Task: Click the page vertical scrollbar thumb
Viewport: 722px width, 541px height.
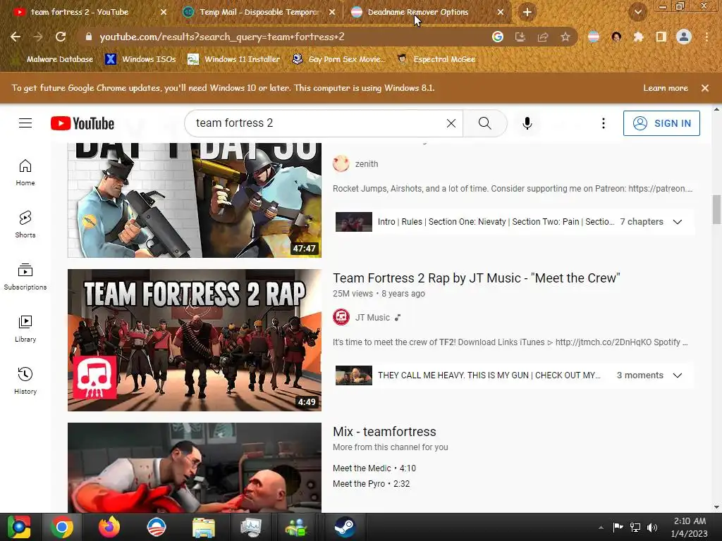Action: coord(716,209)
